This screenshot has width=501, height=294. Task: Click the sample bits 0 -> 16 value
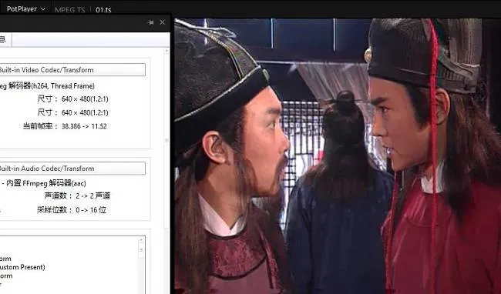tap(91, 210)
